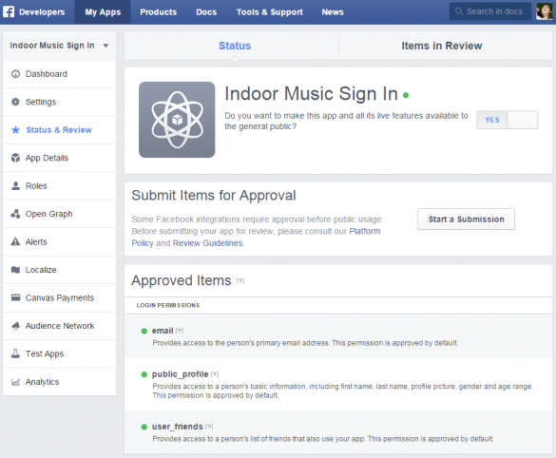Switch to the Items in Review tab
The height and width of the screenshot is (458, 556).
[x=441, y=46]
